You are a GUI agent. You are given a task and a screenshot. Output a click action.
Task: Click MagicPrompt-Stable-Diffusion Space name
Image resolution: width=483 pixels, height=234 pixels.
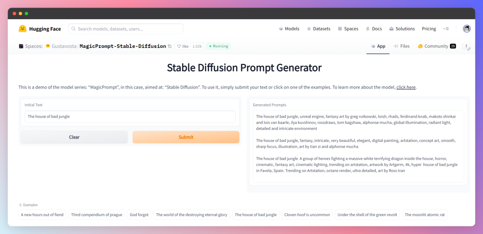pyautogui.click(x=123, y=46)
